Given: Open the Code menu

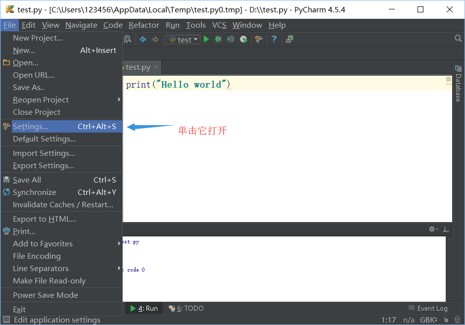Looking at the screenshot, I should pyautogui.click(x=113, y=25).
